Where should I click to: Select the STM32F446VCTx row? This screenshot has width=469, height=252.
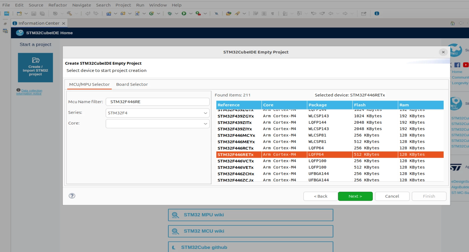tap(330, 161)
